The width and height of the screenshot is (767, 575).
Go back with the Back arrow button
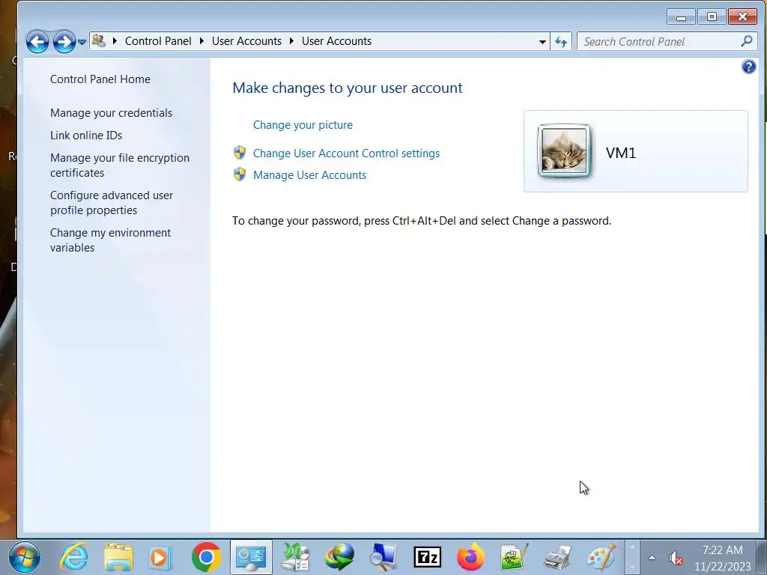(x=37, y=42)
